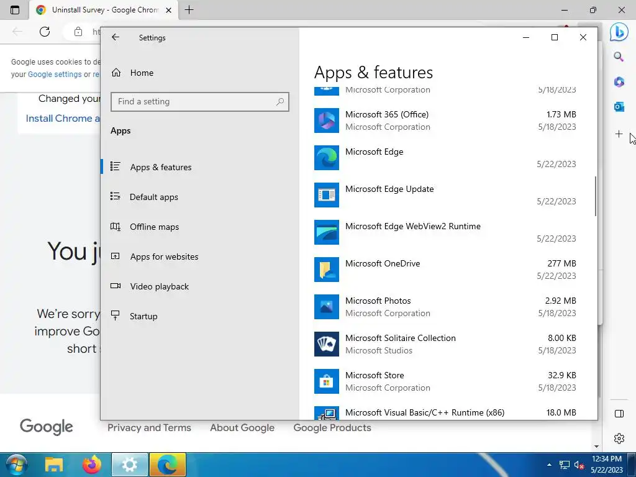The width and height of the screenshot is (636, 477).
Task: Click the Microsoft Edge app icon in list
Action: tap(327, 158)
